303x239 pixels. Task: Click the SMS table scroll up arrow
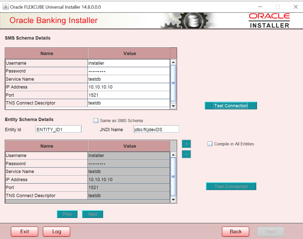pos(173,62)
